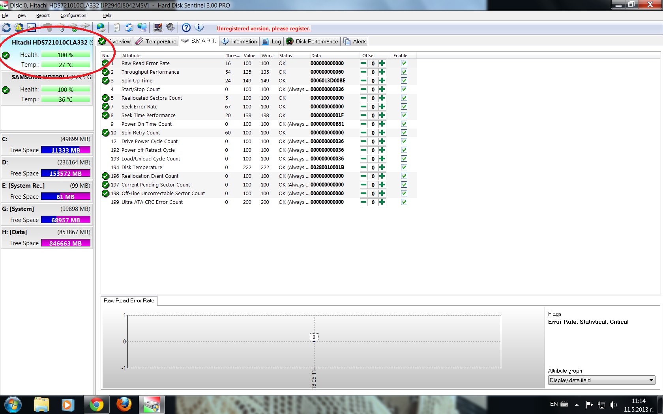Open the Help menu
The image size is (663, 414).
pos(107,15)
